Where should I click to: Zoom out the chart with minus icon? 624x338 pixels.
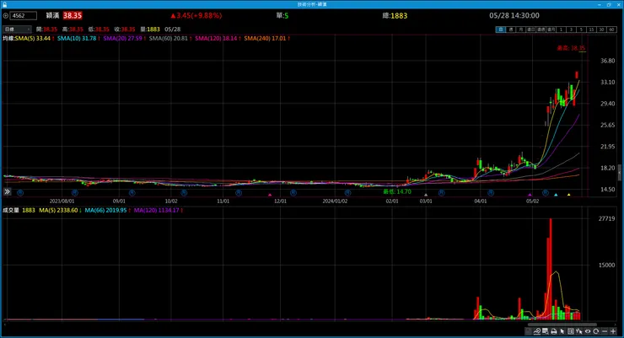(605, 331)
